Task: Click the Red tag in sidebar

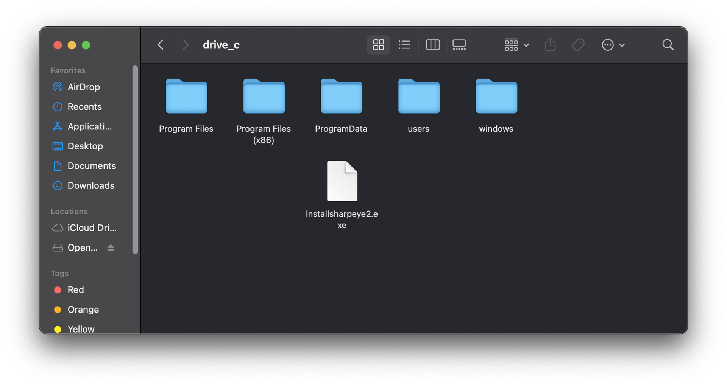Action: [x=75, y=290]
